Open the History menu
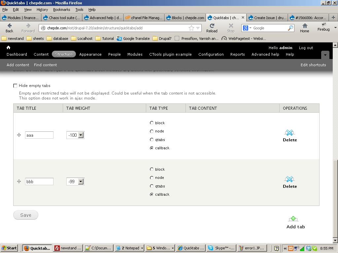 click(42, 10)
